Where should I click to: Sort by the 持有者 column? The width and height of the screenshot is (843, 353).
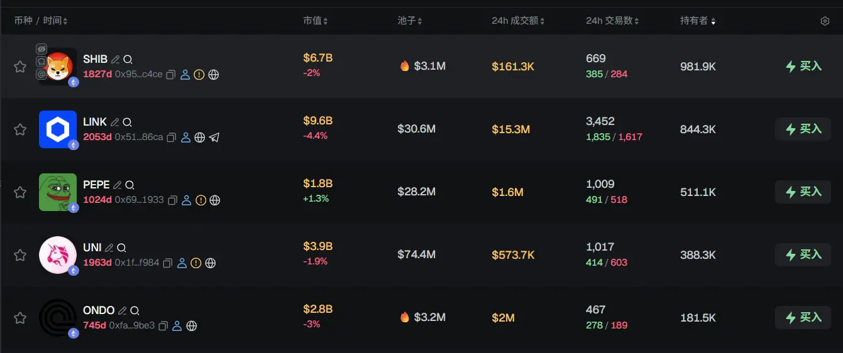[697, 21]
